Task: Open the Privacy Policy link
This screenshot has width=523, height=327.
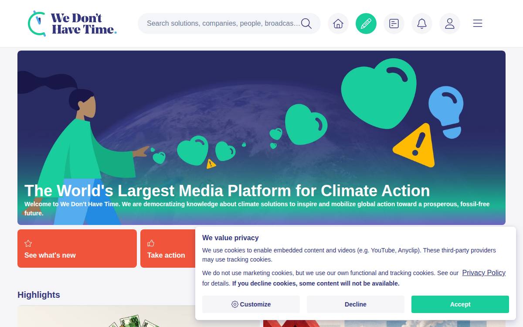Action: pos(484,272)
